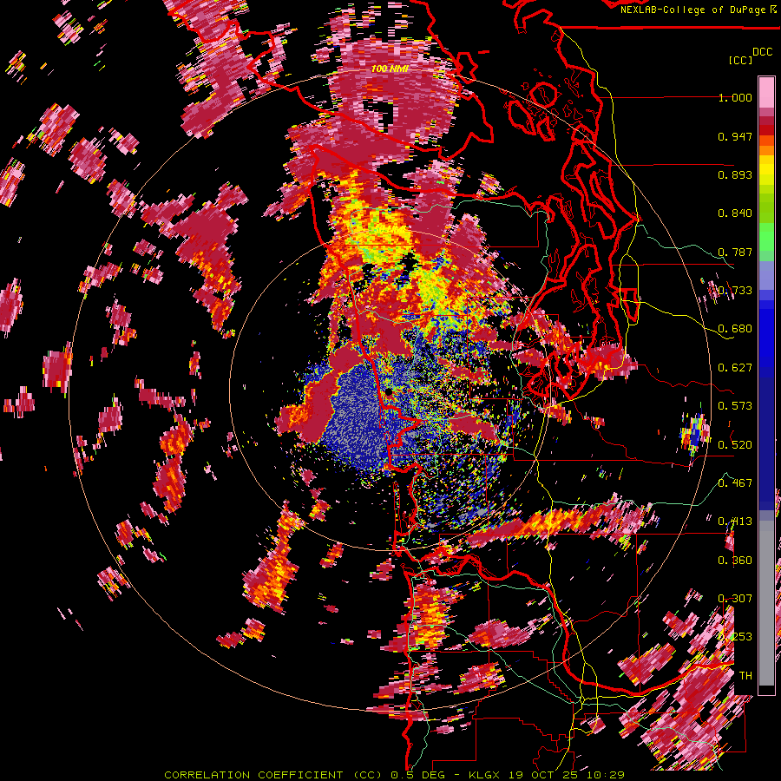Image resolution: width=781 pixels, height=781 pixels.
Task: Select the 0.360 legend value
Action: tap(735, 561)
